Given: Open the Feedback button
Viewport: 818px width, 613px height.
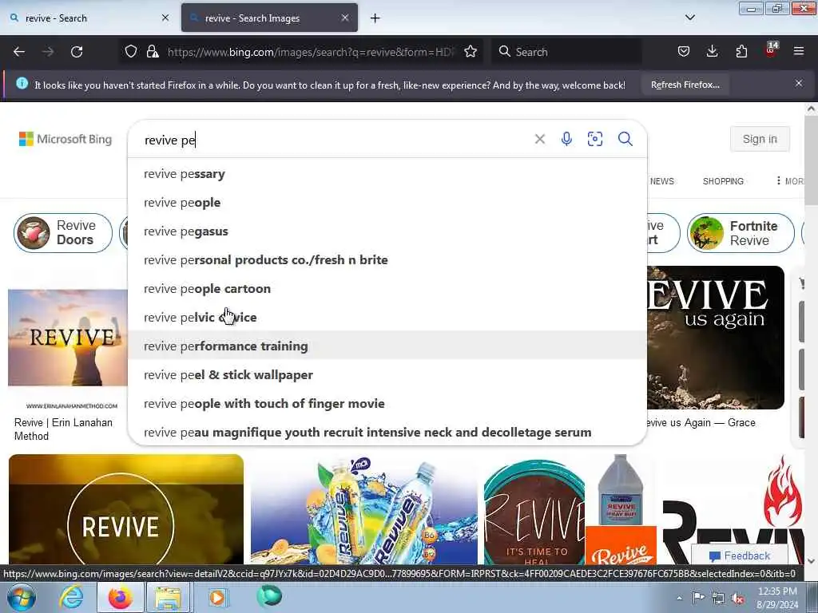Looking at the screenshot, I should tap(739, 556).
